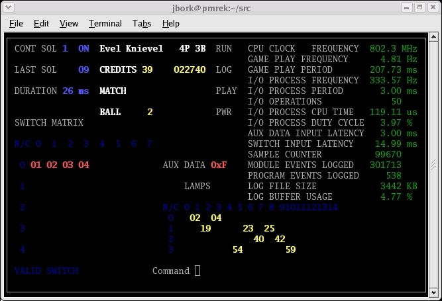Click the AUX DATA 0xF value

(219, 165)
